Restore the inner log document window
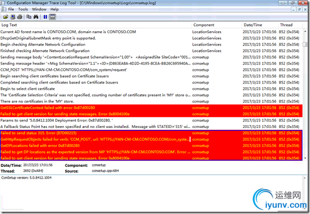The height and width of the screenshot is (214, 310). (x=299, y=9)
